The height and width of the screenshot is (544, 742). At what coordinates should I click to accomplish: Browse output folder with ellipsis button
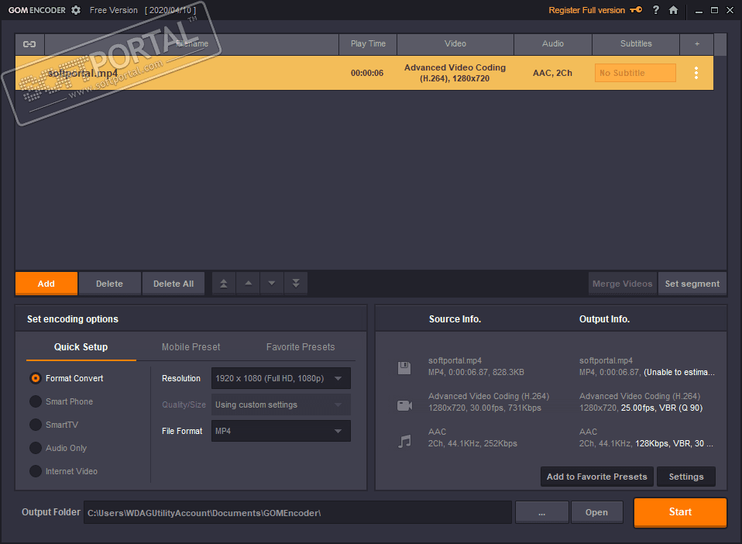coord(542,513)
